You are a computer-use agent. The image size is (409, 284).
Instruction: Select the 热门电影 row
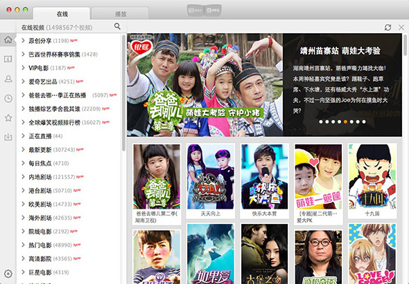(x=69, y=245)
